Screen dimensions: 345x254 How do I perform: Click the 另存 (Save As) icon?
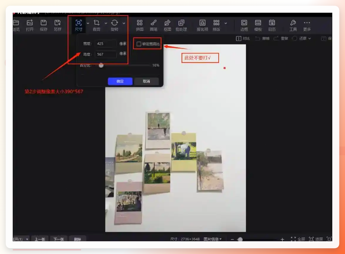coord(57,25)
